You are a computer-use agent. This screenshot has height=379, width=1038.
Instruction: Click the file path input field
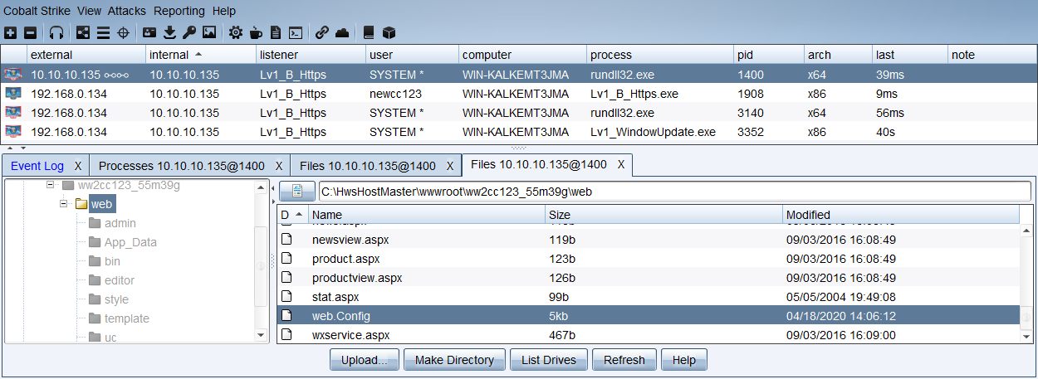tap(674, 192)
